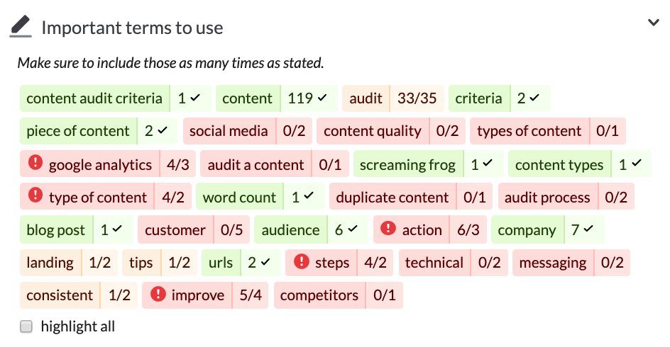Click the 'customer' term tag
The height and width of the screenshot is (347, 670).
click(x=175, y=230)
